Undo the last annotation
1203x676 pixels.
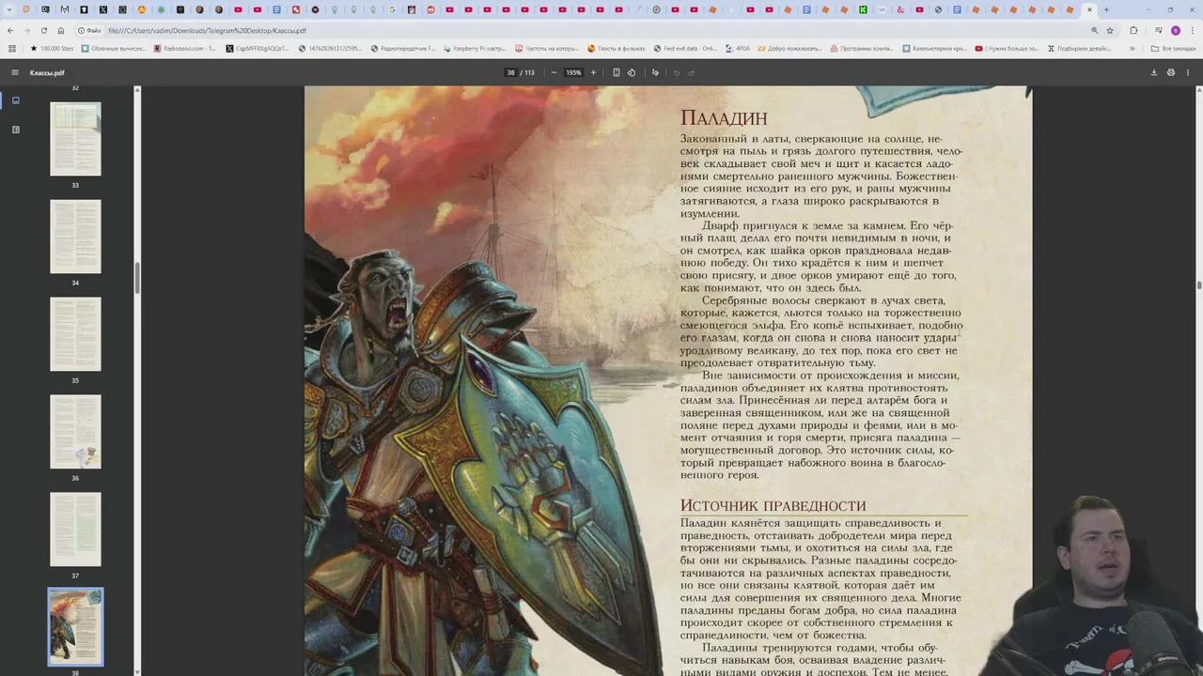pyautogui.click(x=676, y=72)
